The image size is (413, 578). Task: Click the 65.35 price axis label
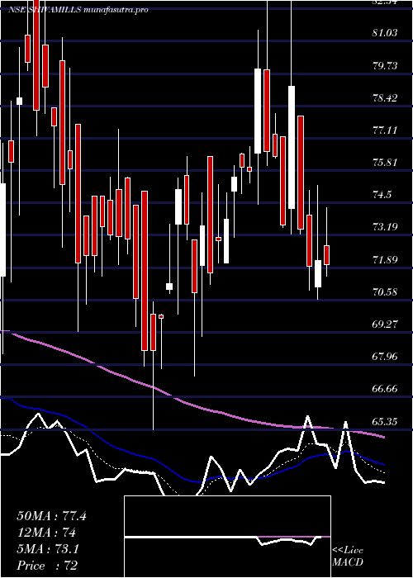click(x=385, y=421)
